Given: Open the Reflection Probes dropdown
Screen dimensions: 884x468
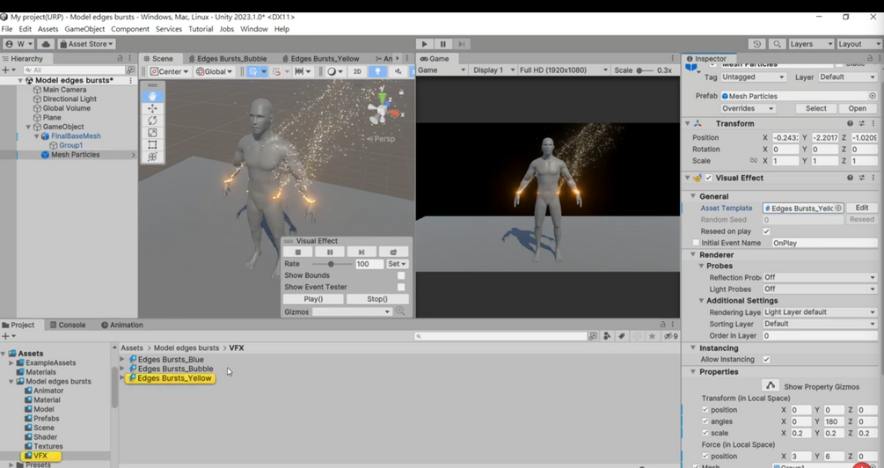Looking at the screenshot, I should point(820,277).
